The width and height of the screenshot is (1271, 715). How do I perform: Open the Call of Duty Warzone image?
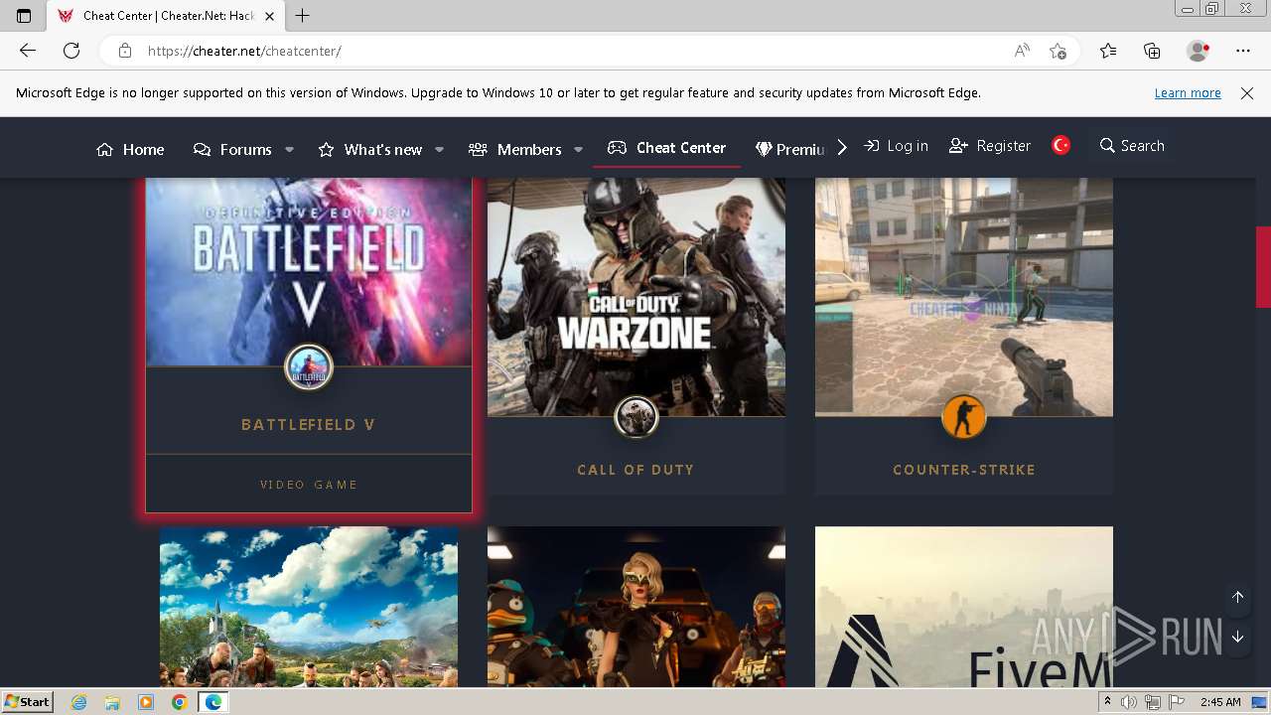[636, 296]
